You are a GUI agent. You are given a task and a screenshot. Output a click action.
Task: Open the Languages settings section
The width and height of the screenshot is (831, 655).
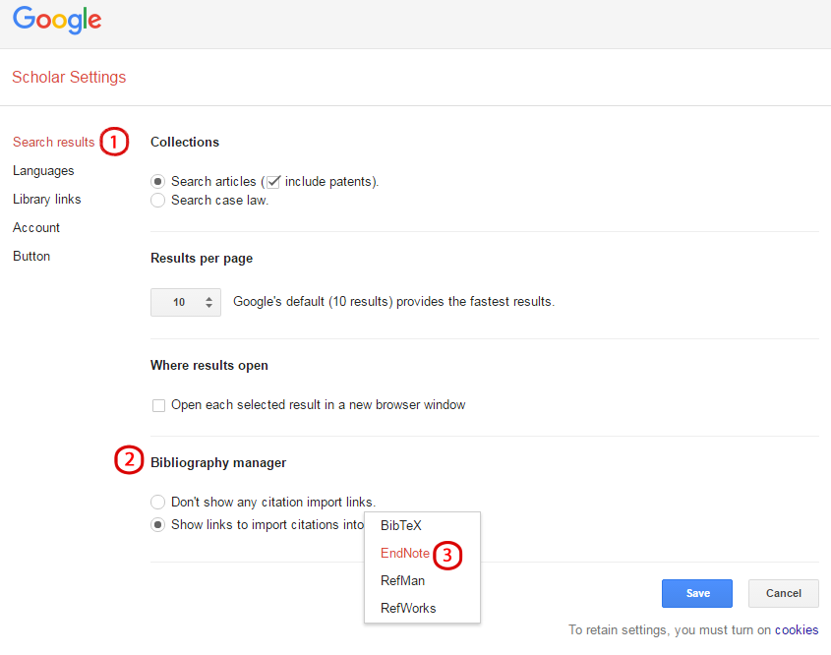43,171
